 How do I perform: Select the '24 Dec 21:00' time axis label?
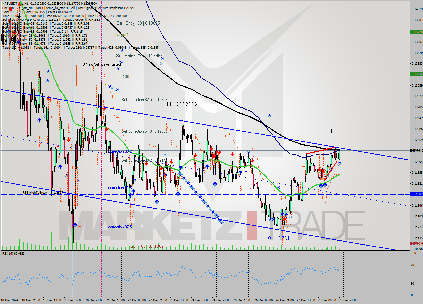point(222,300)
